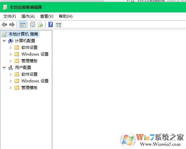Image resolution: width=186 pixels, height=149 pixels.
Task: Expand 管理模板 under 计算机配置
Action: [11, 61]
